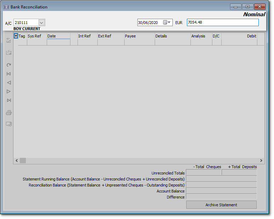Click the Difference field
274x219 pixels.
(x=221, y=196)
